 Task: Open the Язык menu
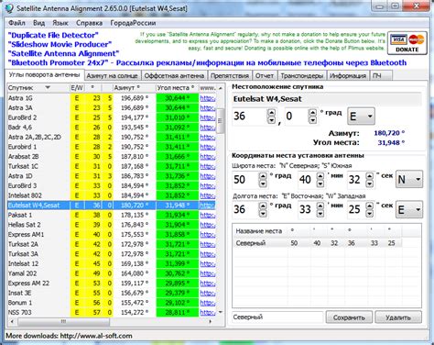click(x=60, y=23)
